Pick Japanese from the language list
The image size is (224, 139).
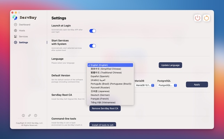click(110, 91)
